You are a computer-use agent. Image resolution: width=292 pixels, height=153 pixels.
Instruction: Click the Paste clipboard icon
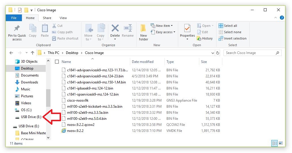(x=45, y=28)
